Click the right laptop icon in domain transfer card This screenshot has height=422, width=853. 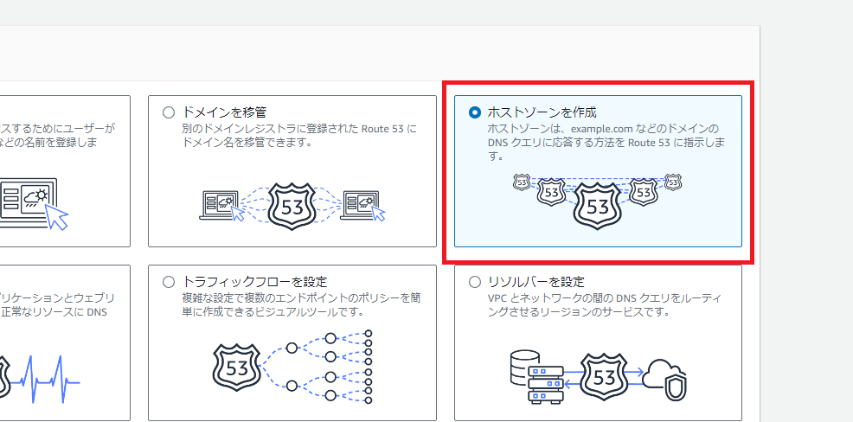pos(362,206)
